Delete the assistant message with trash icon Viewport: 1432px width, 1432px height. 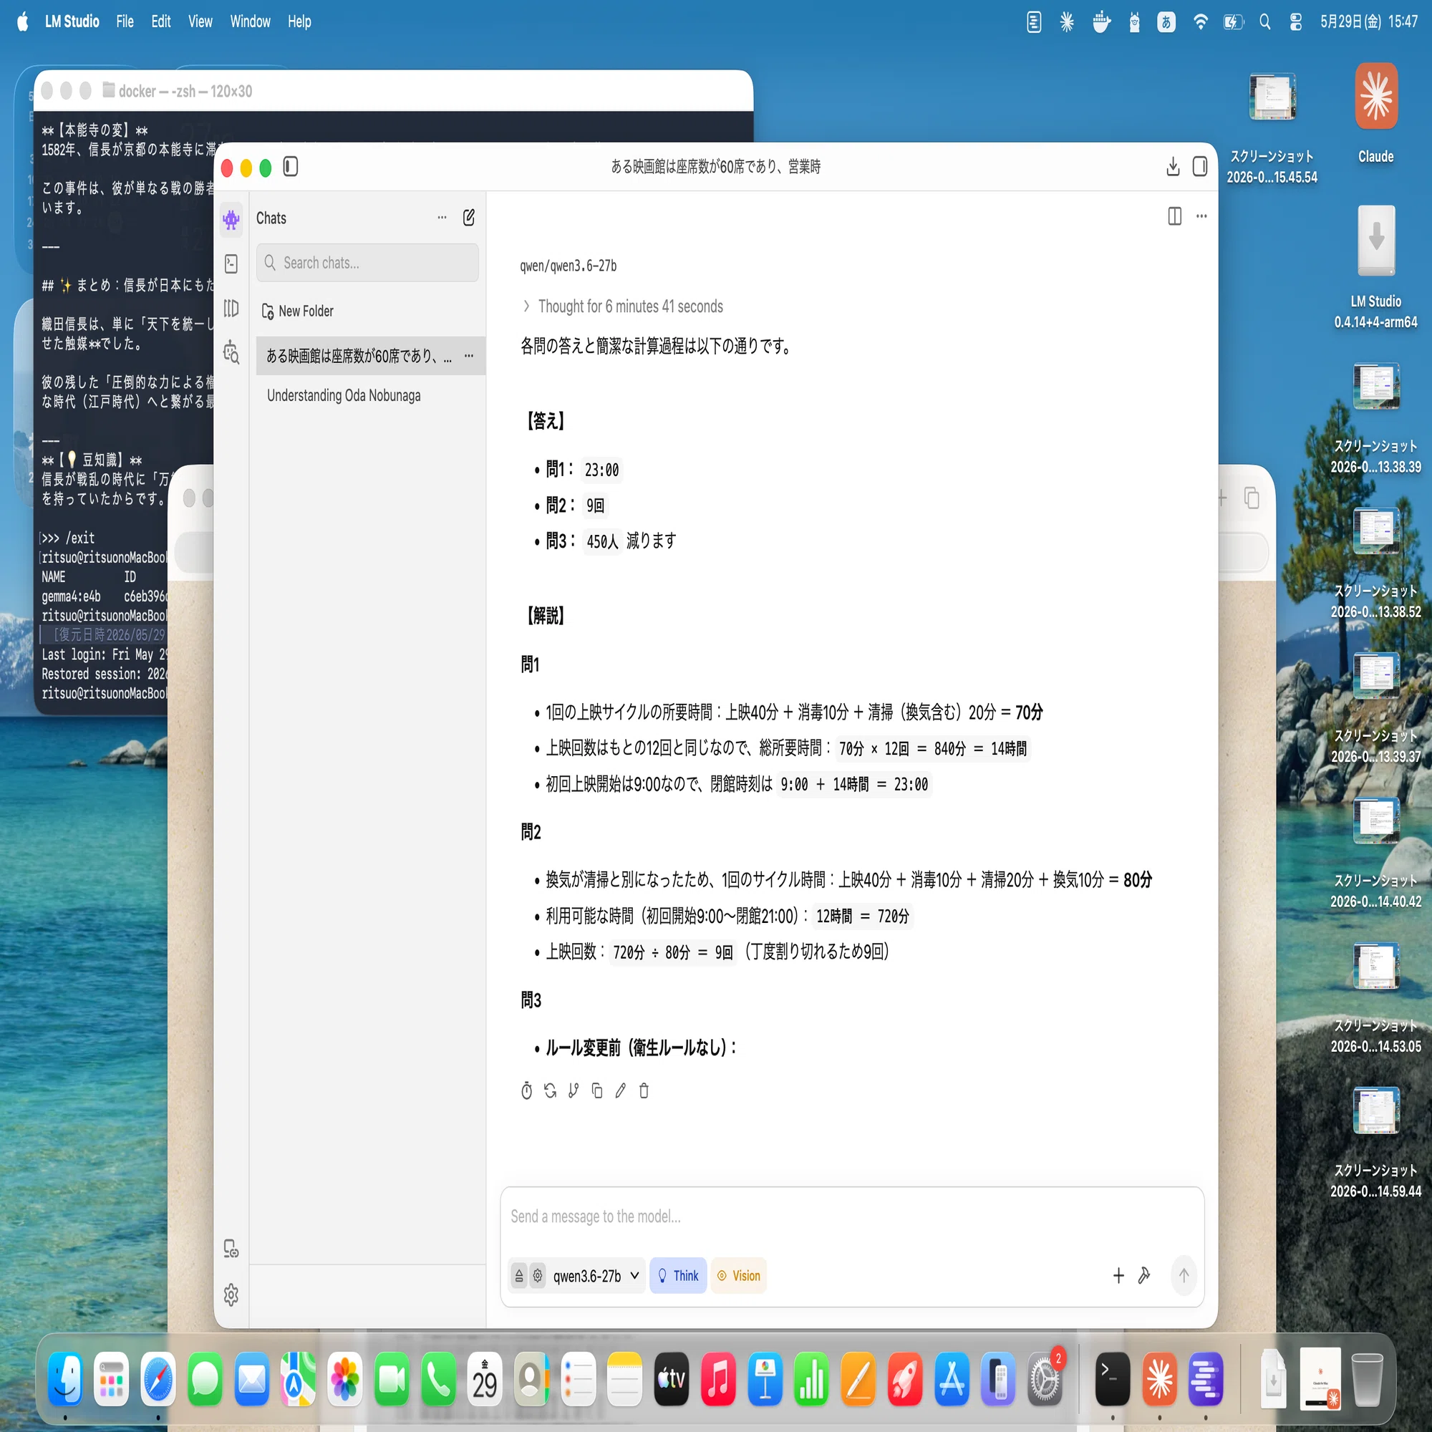644,1090
